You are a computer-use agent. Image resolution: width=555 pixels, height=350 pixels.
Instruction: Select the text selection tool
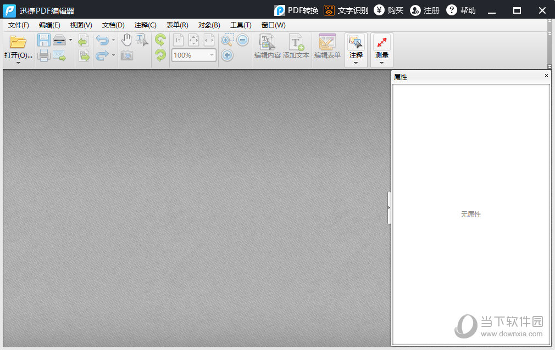point(142,40)
